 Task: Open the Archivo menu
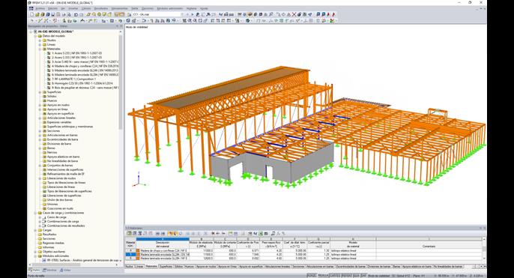pyautogui.click(x=40, y=8)
